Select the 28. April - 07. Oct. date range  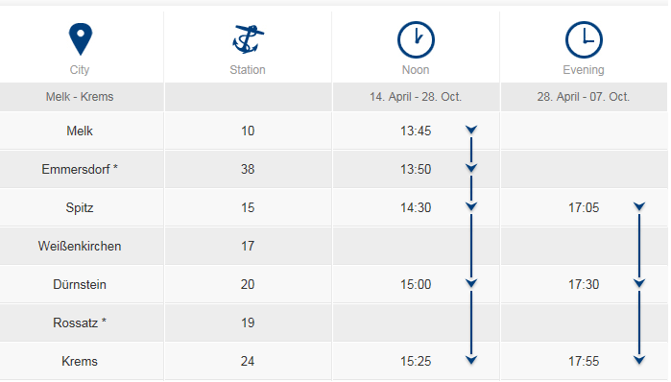(x=584, y=97)
